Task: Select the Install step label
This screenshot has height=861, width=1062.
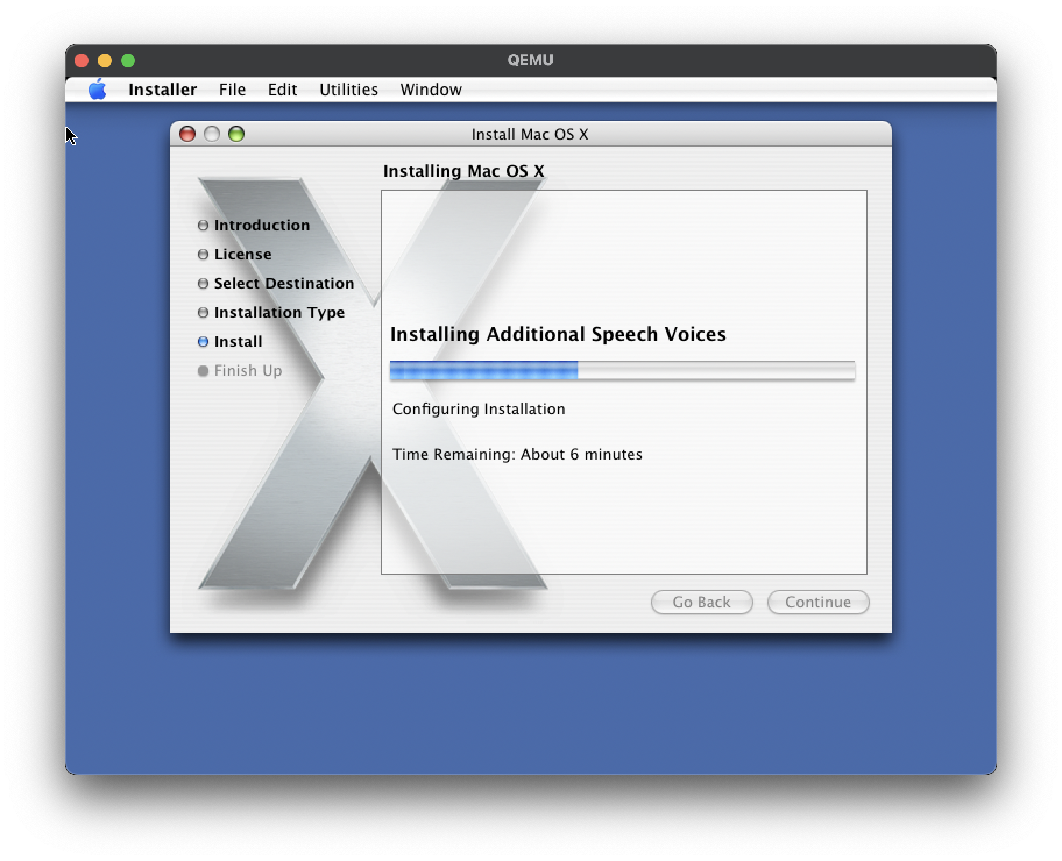Action: [238, 341]
